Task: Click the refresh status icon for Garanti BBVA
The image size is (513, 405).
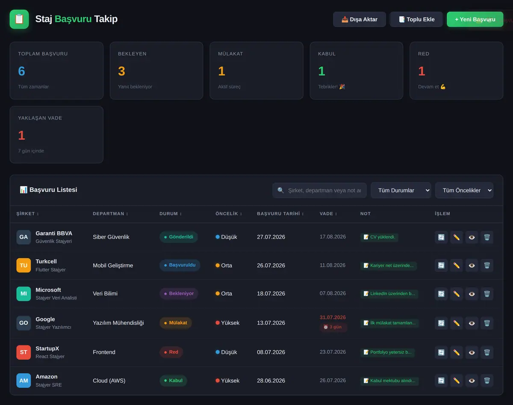Action: coord(441,237)
